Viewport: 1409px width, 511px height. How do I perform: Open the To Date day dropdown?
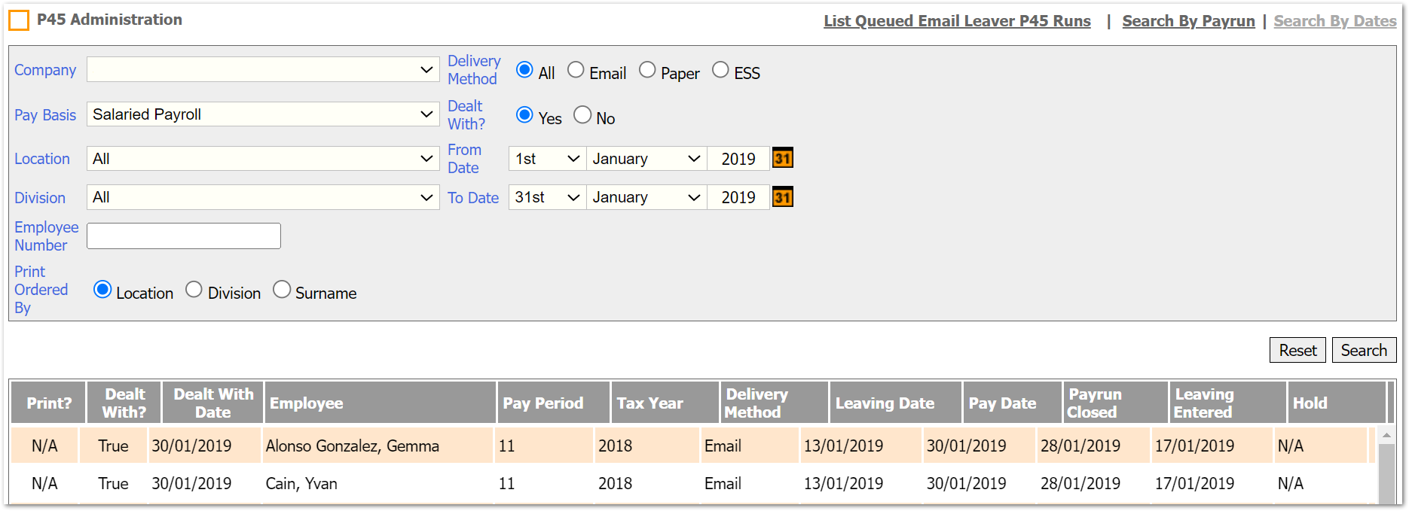547,197
